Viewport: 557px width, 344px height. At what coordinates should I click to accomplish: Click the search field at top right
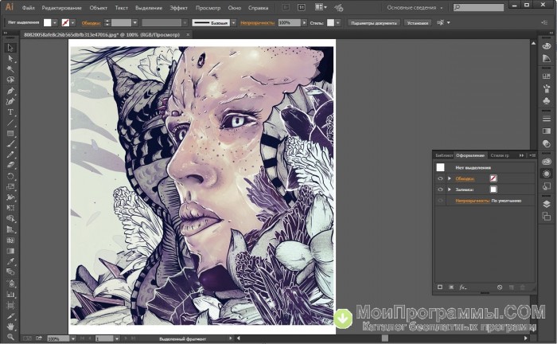point(478,7)
